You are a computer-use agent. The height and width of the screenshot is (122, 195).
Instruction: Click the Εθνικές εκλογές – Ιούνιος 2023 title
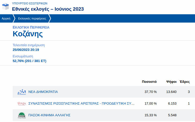(x=48, y=9)
